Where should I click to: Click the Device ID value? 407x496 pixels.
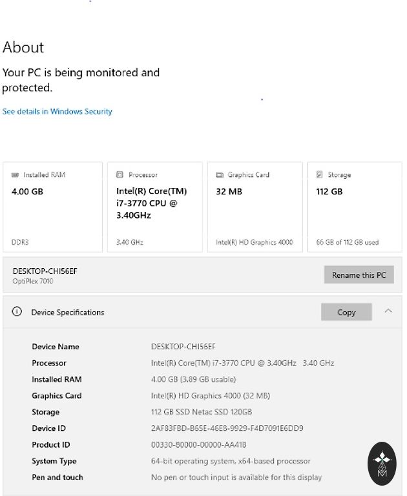pyautogui.click(x=227, y=428)
